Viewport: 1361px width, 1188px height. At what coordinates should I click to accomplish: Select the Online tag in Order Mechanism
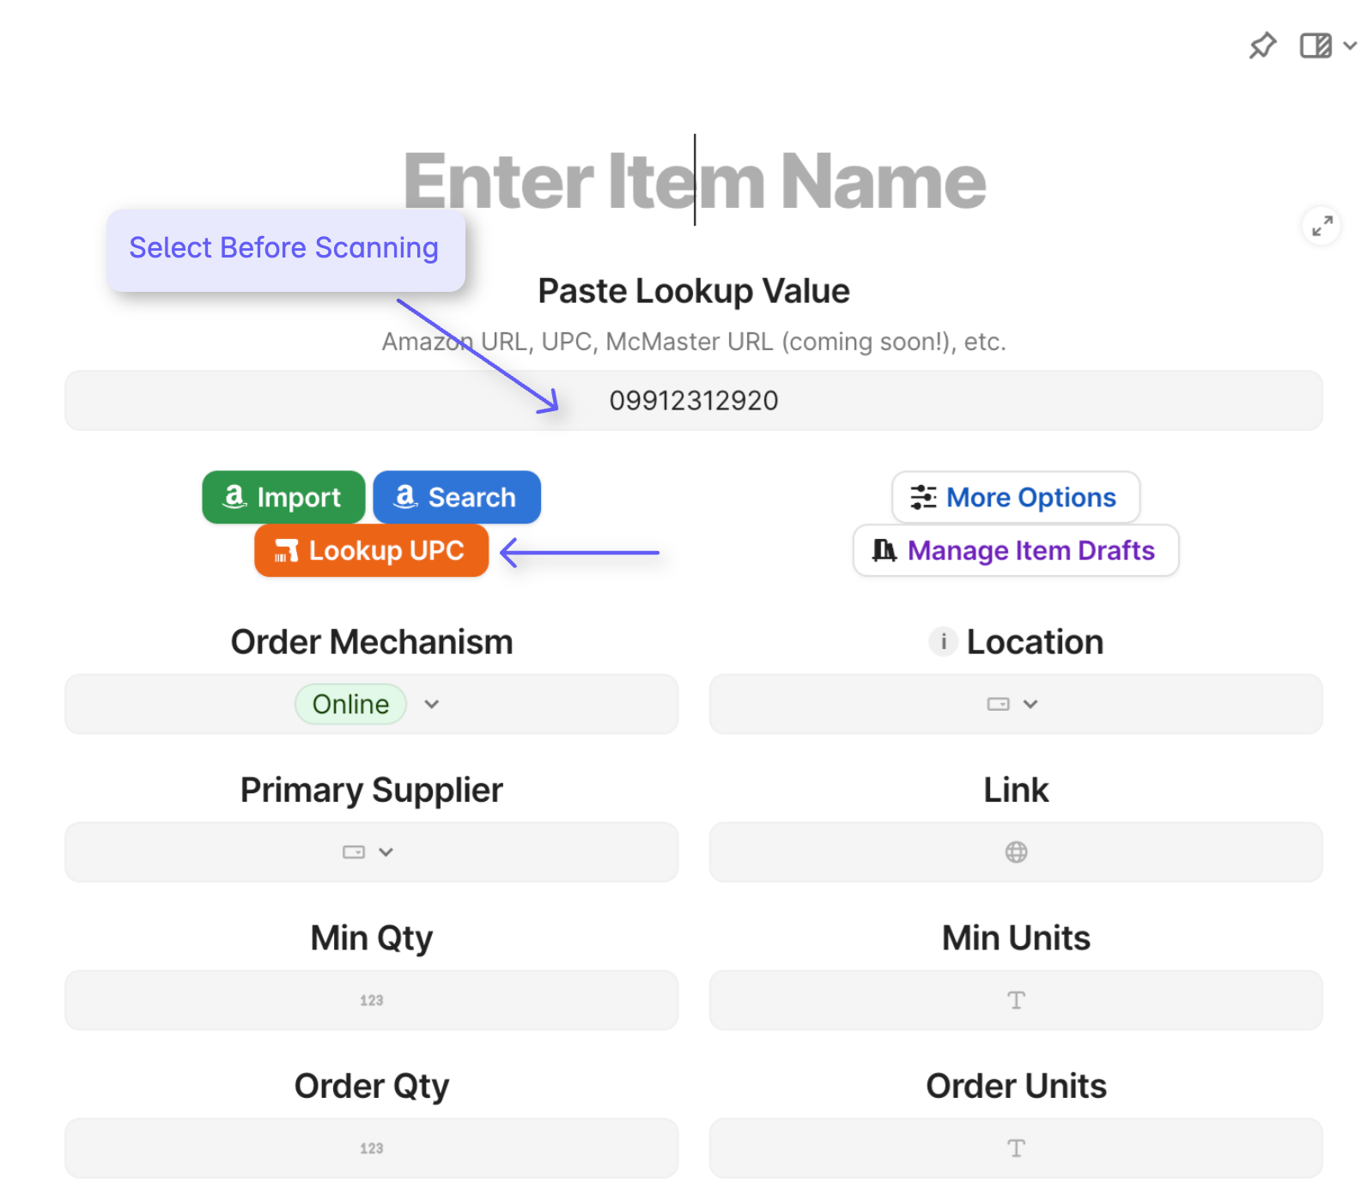point(350,704)
